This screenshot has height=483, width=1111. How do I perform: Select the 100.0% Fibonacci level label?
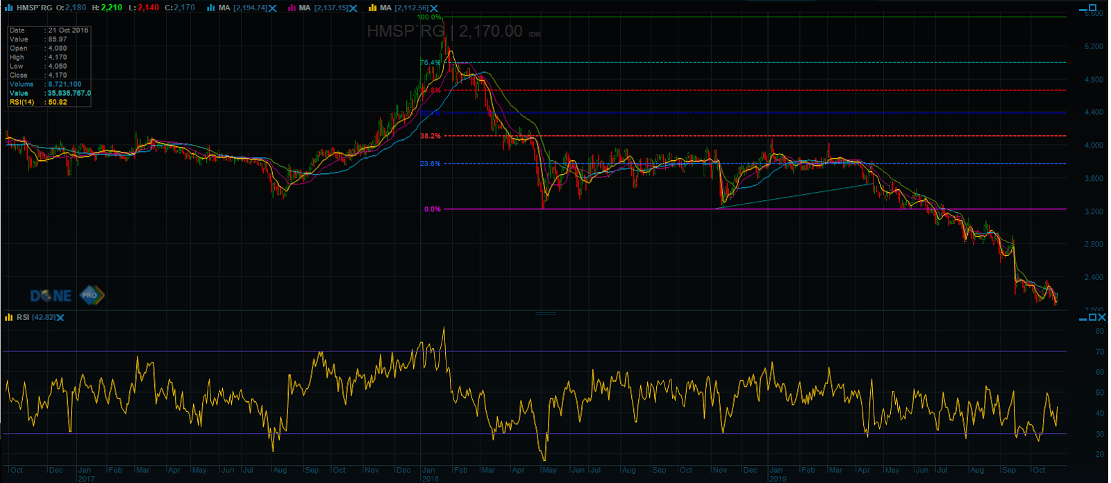[429, 17]
